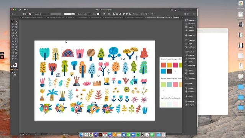Open the Layers panel

[190, 97]
